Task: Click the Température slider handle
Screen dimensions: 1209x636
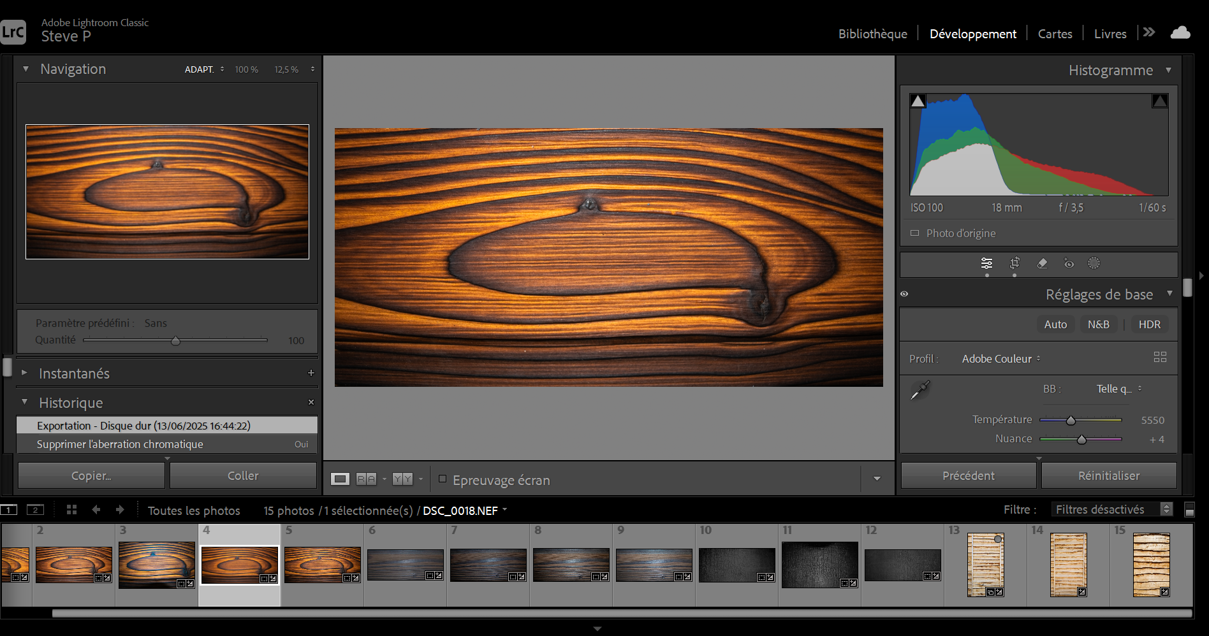Action: pyautogui.click(x=1071, y=421)
